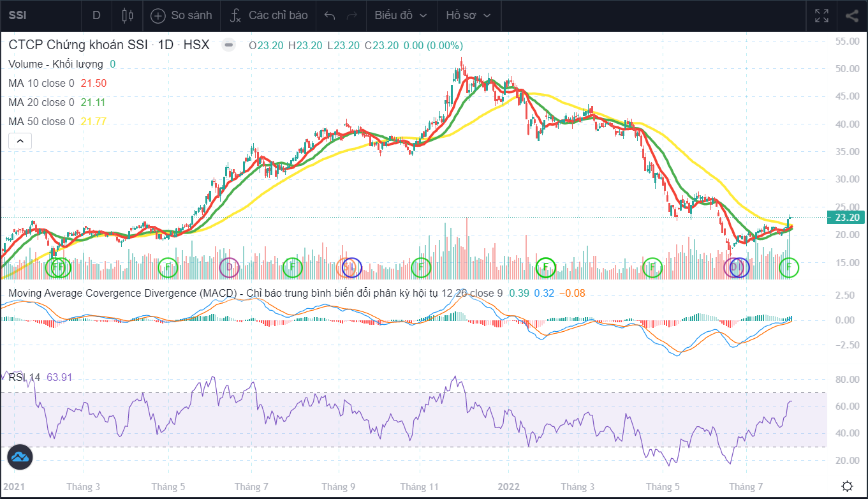Click the 55.00 price axis label
This screenshot has height=499, width=868.
[x=848, y=41]
